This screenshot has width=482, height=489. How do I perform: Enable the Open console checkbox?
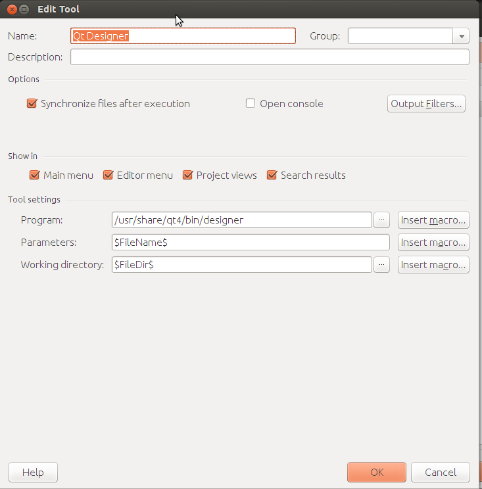click(x=251, y=104)
